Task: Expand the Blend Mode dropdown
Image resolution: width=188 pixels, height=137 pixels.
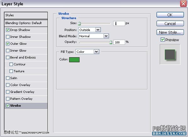Action: pos(93,36)
